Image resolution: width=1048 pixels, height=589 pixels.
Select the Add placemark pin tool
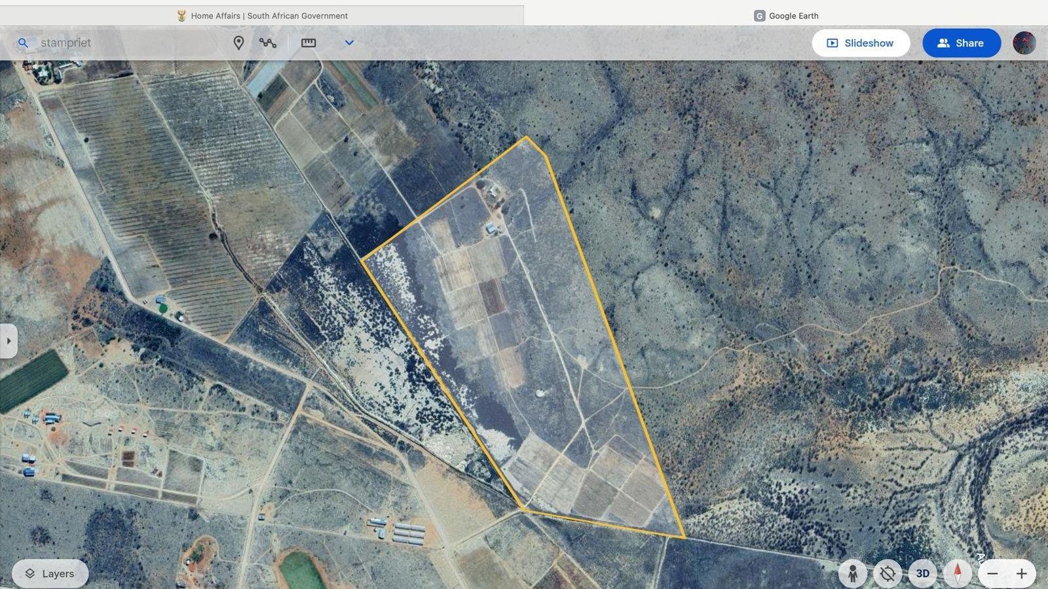click(x=238, y=43)
